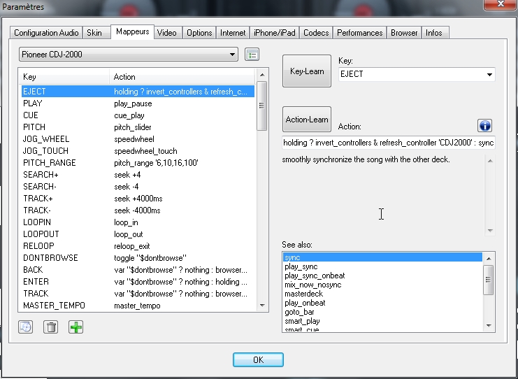Select the TRACK+ mapping row
Screen dimensions: 518x379
click(x=138, y=199)
